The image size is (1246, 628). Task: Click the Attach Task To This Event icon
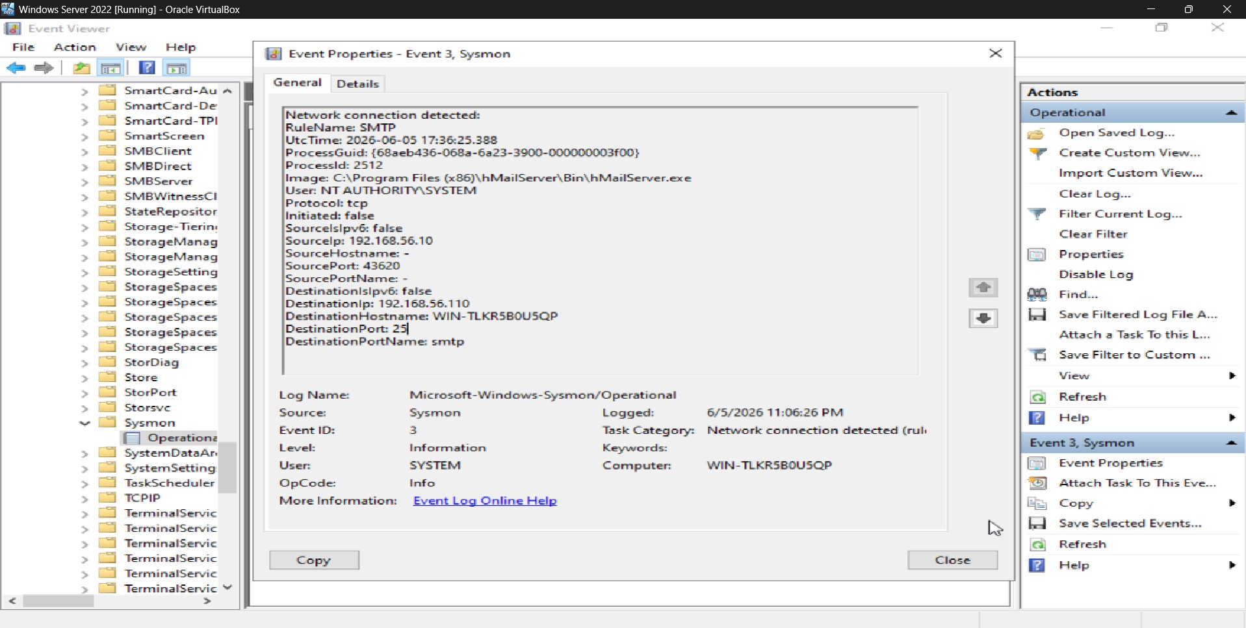(x=1037, y=483)
